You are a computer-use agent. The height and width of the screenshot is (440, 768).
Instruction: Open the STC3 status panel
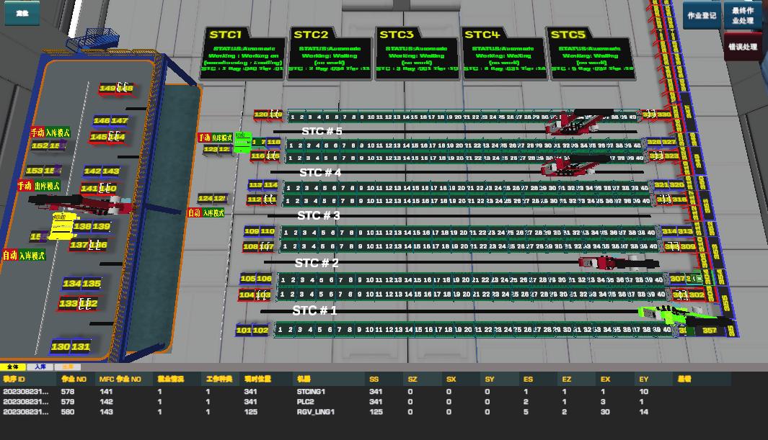[416, 54]
